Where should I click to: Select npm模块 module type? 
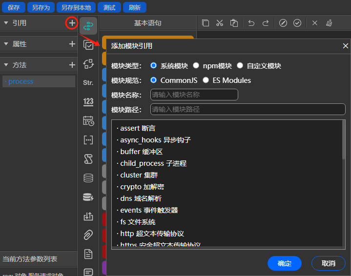[x=196, y=65]
